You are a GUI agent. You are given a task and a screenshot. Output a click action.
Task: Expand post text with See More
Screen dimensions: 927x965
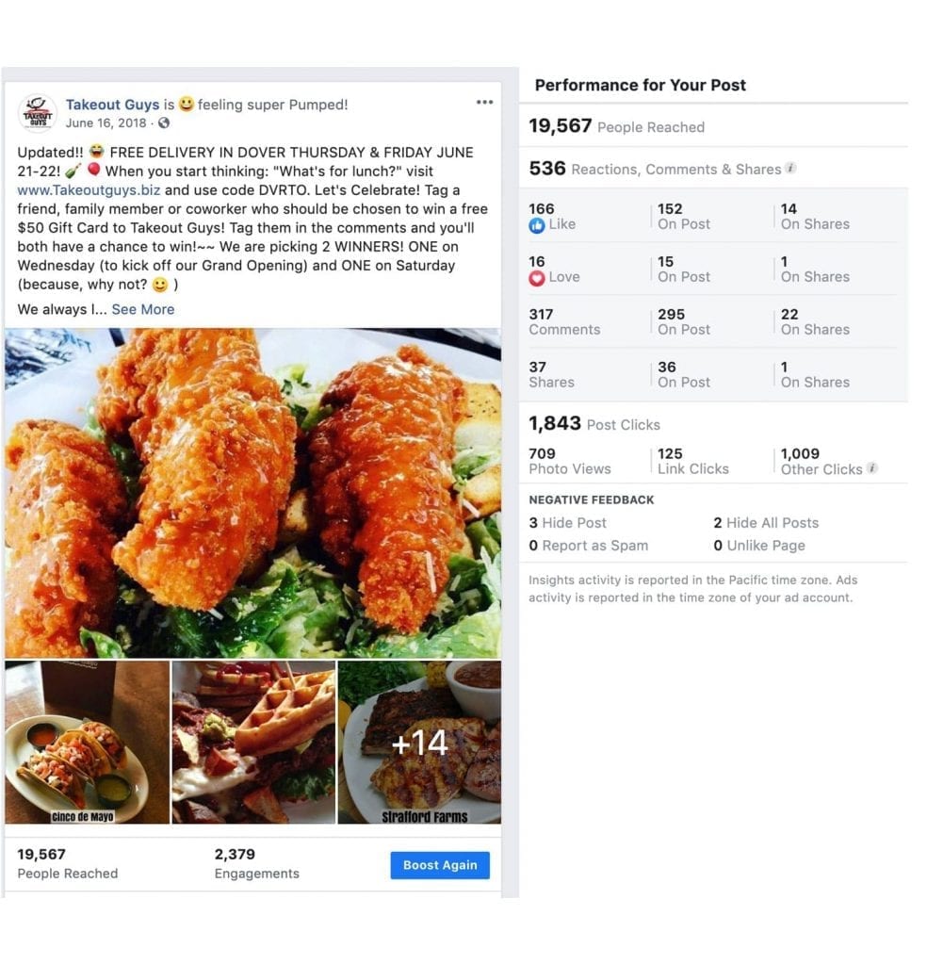tap(142, 309)
